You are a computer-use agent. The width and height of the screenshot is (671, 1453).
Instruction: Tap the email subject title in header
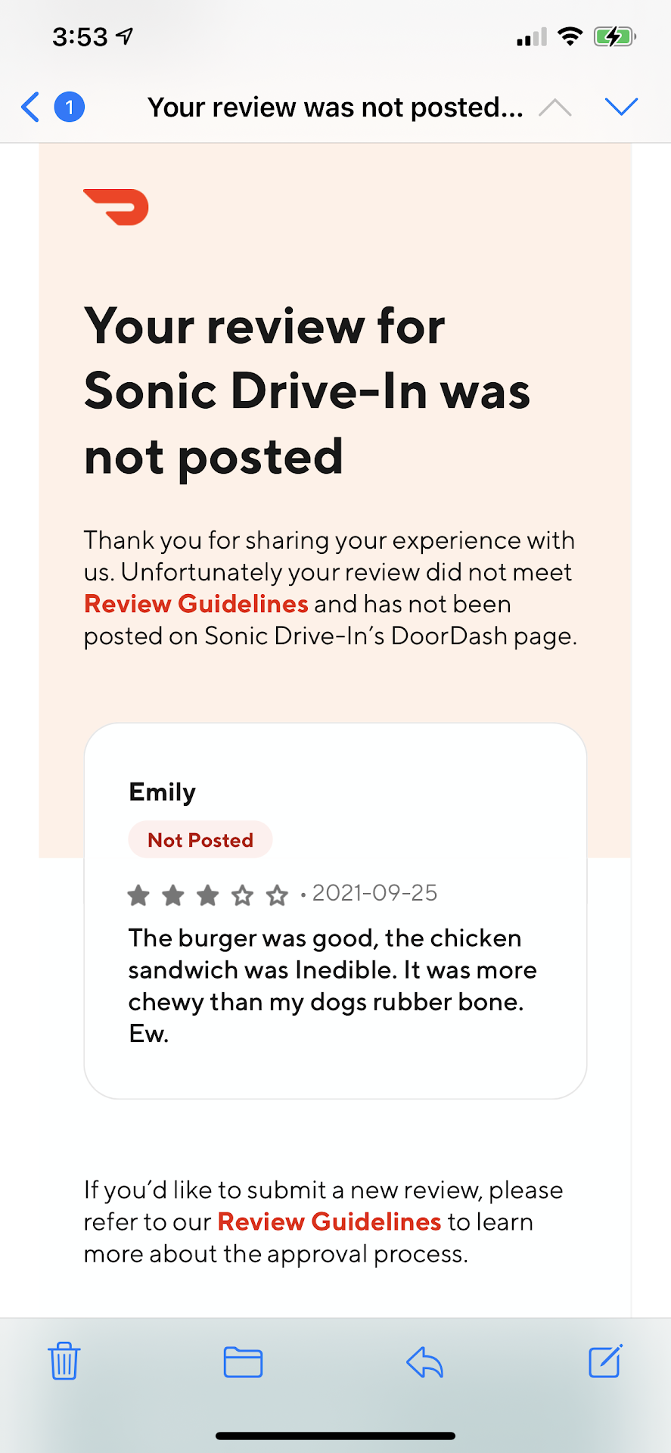(x=335, y=107)
